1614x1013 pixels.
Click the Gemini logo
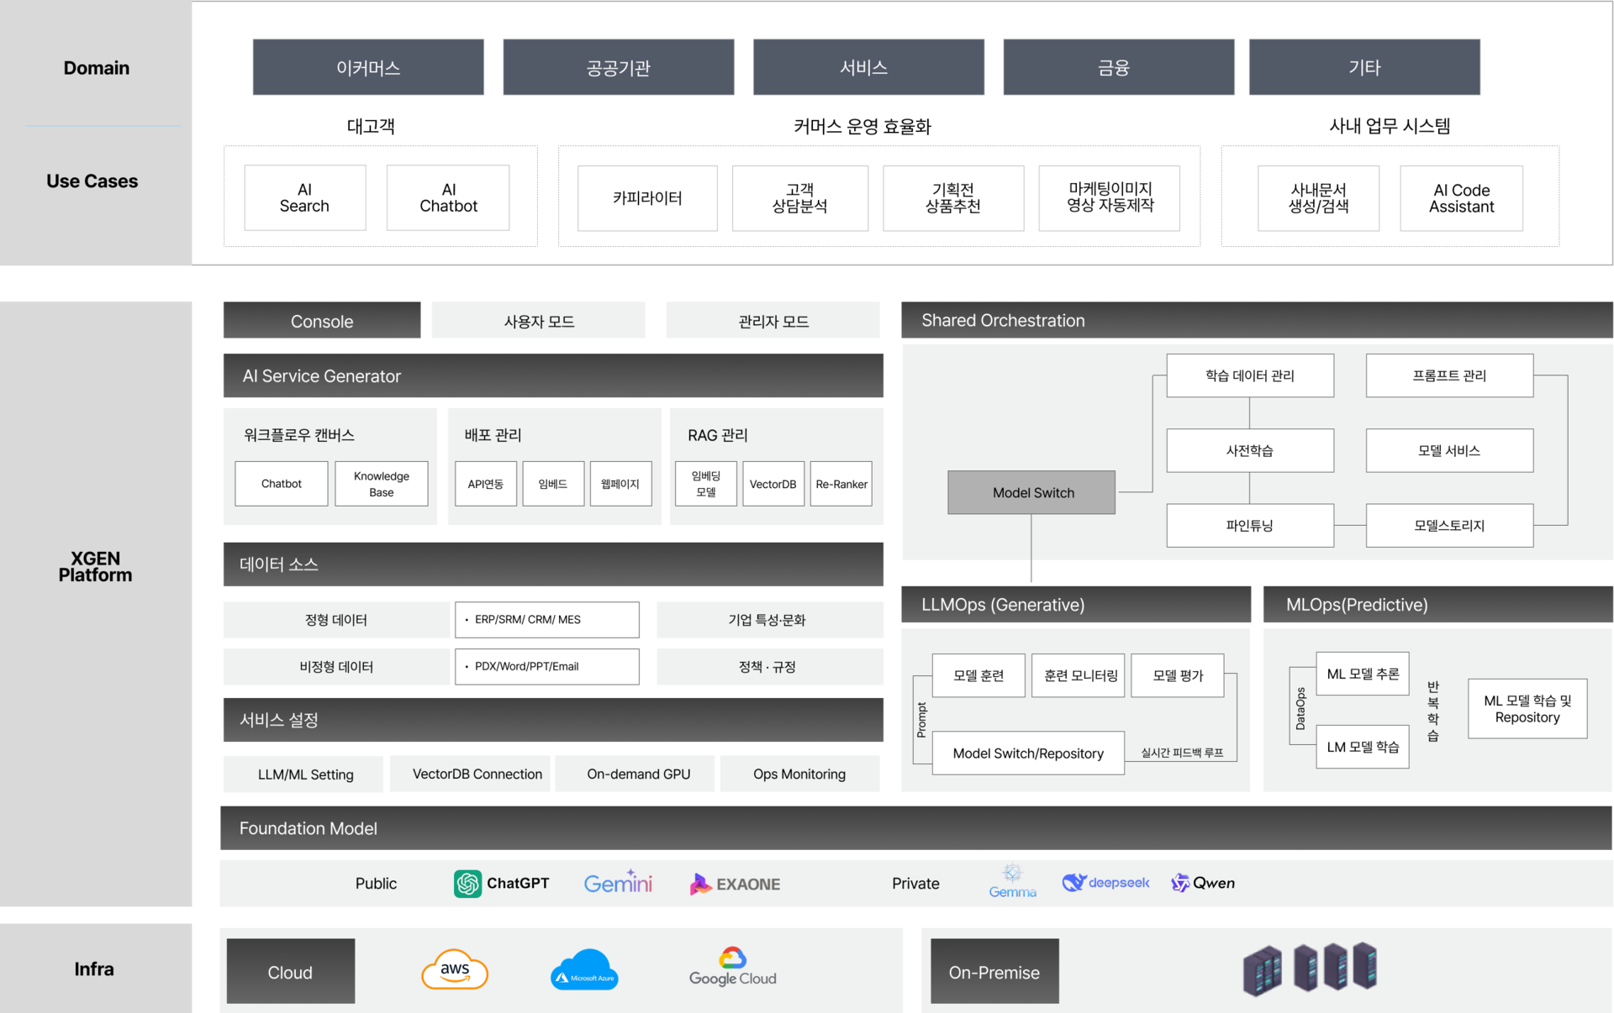pyautogui.click(x=618, y=884)
